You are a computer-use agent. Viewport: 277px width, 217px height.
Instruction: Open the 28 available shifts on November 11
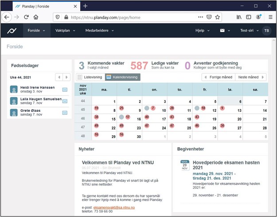pos(172,108)
